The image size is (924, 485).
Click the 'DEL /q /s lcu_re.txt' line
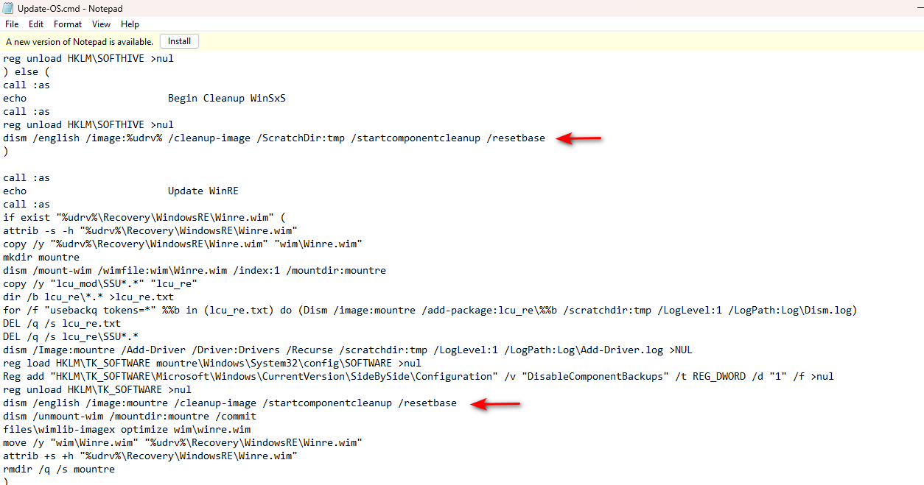62,323
